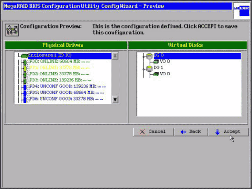Click the Cancel button
The image size is (252, 189).
pyautogui.click(x=153, y=132)
